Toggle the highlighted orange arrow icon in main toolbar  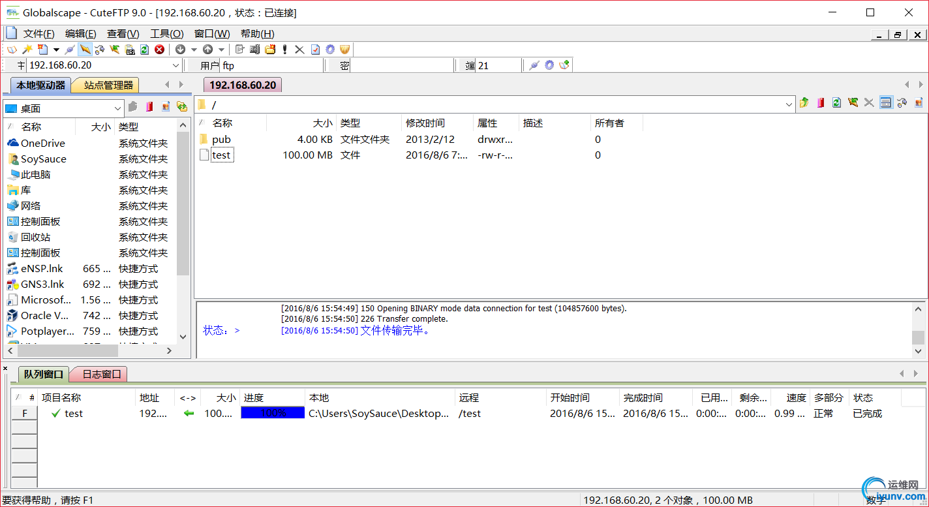(x=85, y=50)
